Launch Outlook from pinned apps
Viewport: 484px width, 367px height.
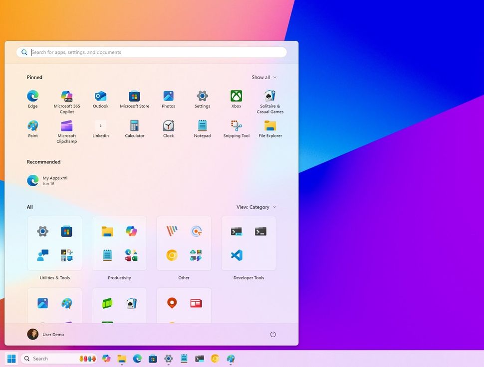click(x=100, y=97)
